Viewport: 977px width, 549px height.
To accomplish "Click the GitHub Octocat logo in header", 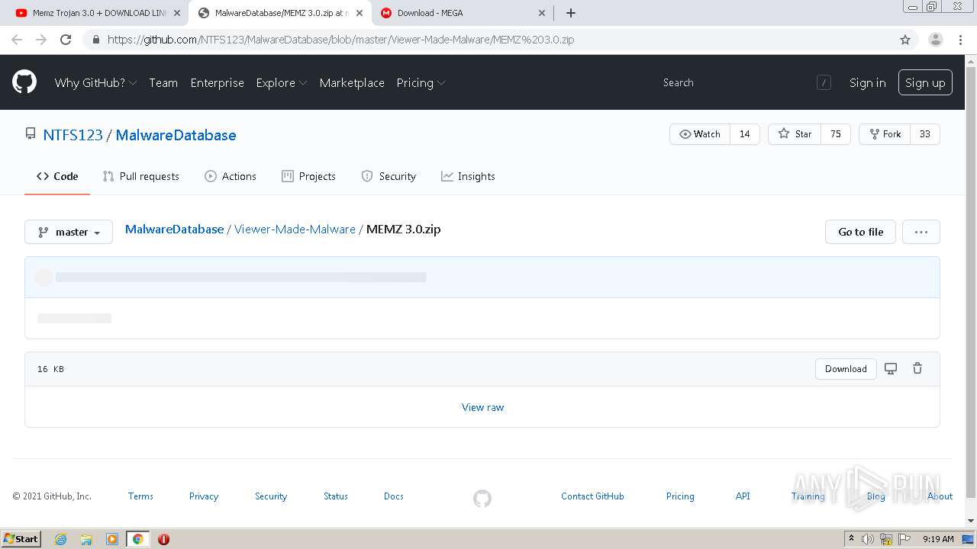I will (24, 82).
